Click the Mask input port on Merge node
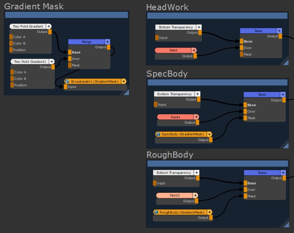Image resolution: width=294 pixels, height=233 pixels. [x=70, y=65]
